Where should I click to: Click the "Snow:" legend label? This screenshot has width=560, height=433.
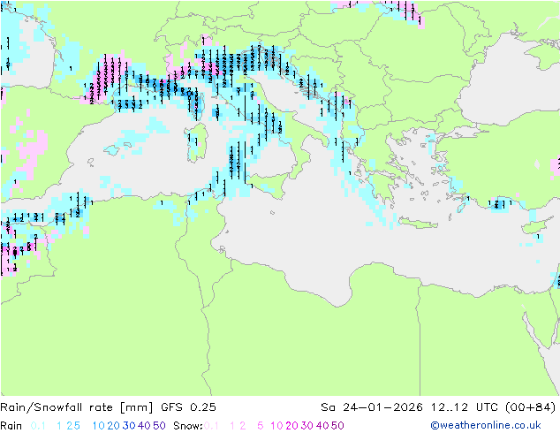[188, 426]
